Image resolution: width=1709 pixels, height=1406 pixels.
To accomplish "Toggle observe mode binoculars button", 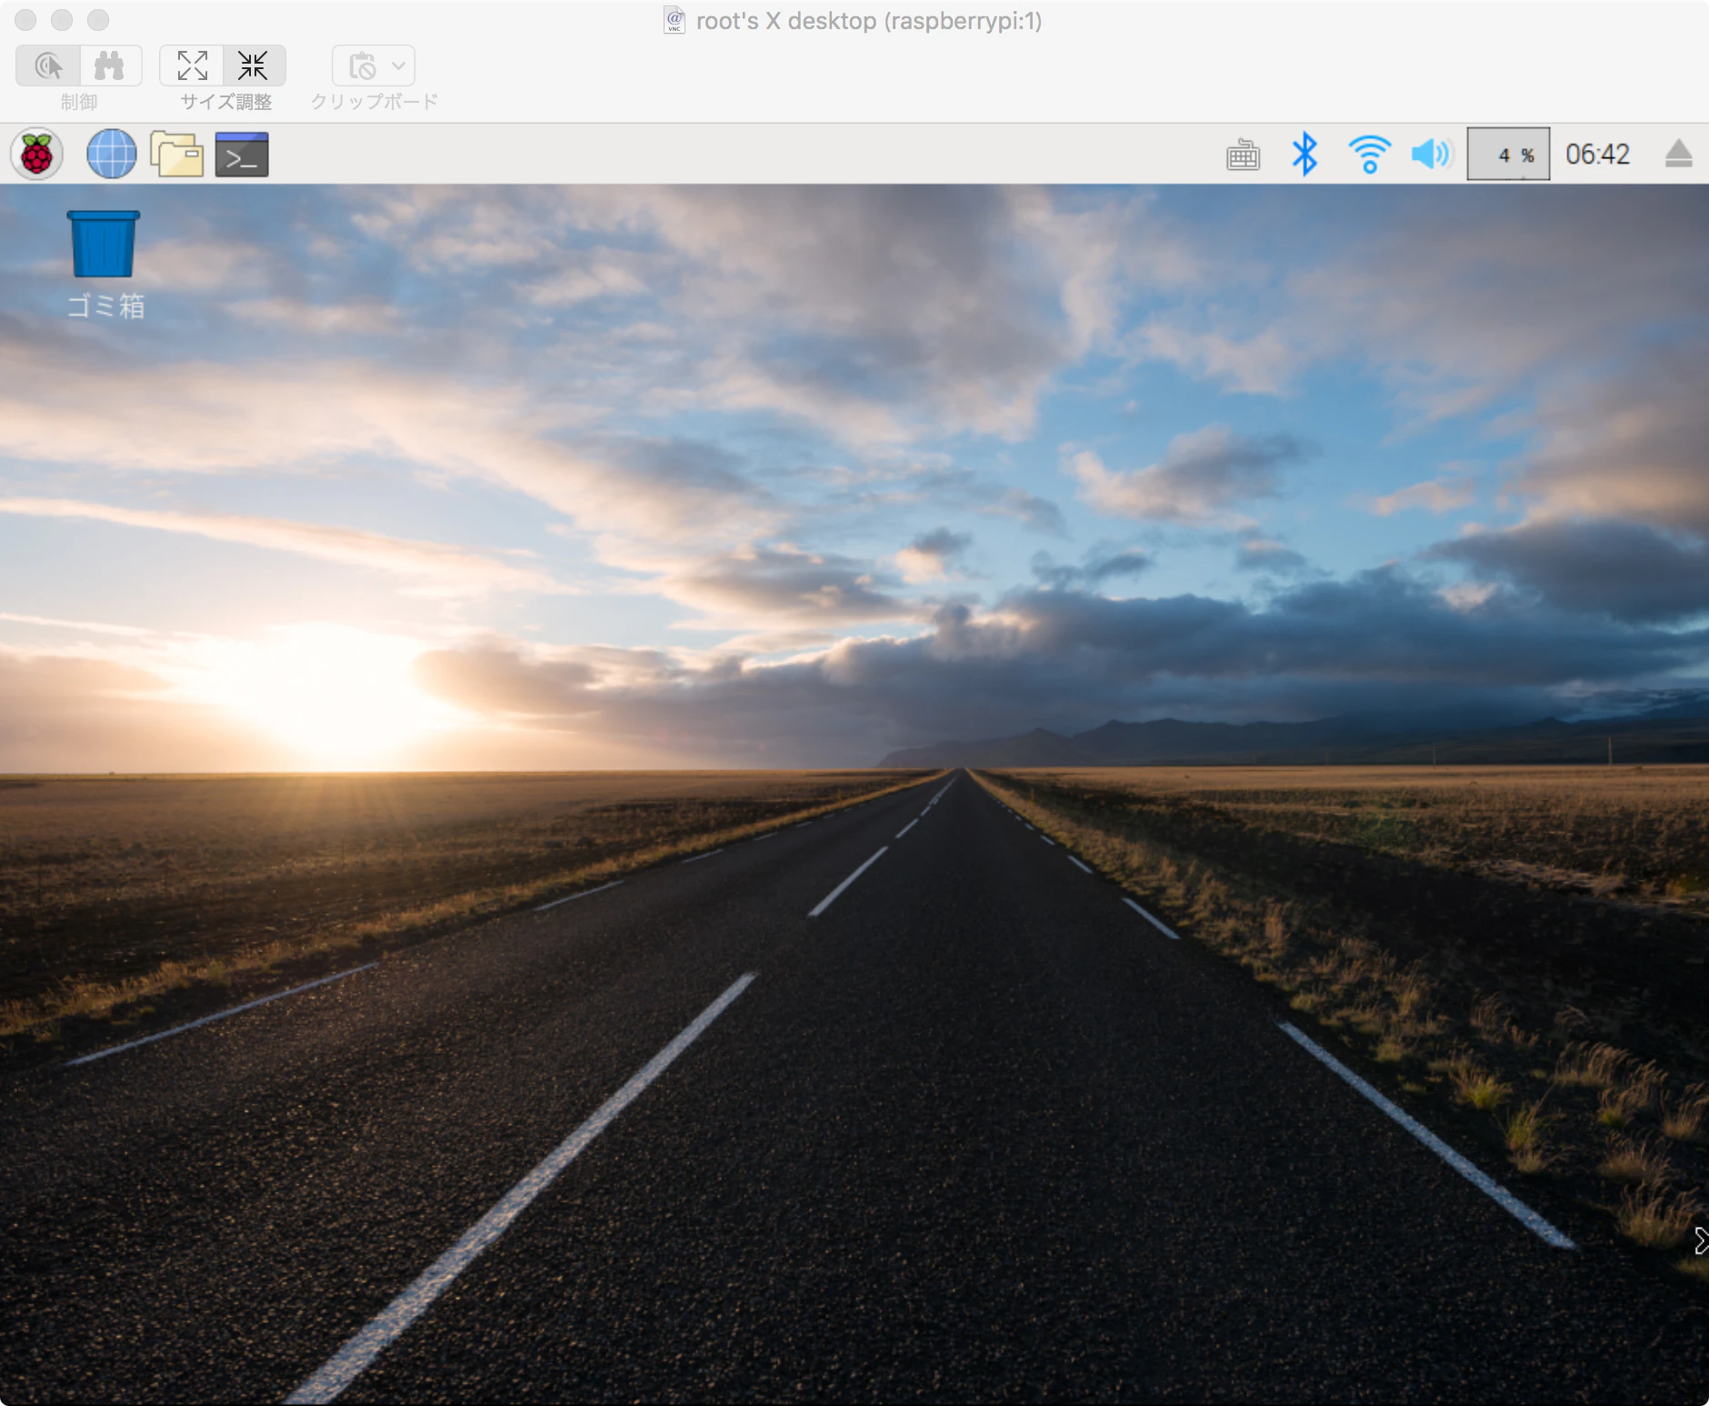I will tap(111, 65).
